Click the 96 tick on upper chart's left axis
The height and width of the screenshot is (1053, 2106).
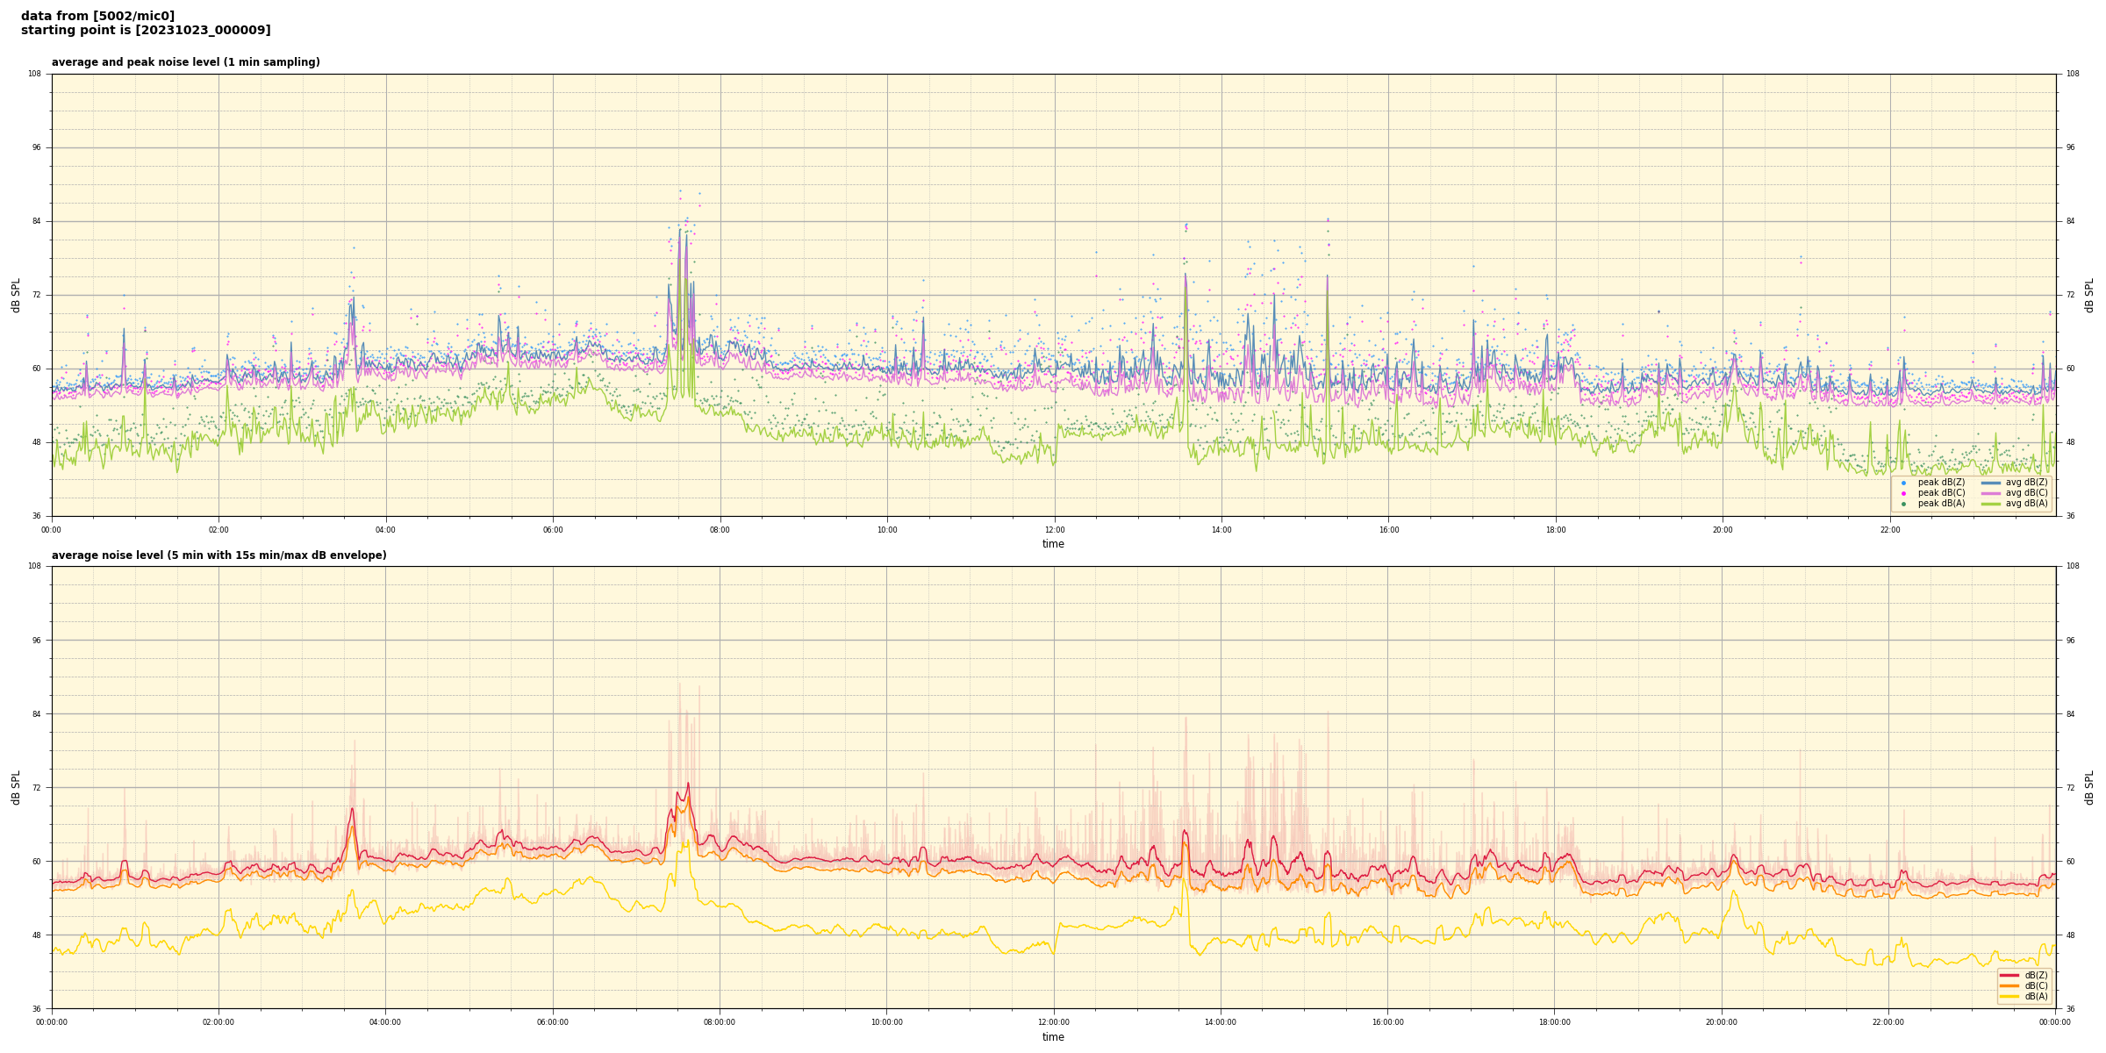tap(37, 147)
